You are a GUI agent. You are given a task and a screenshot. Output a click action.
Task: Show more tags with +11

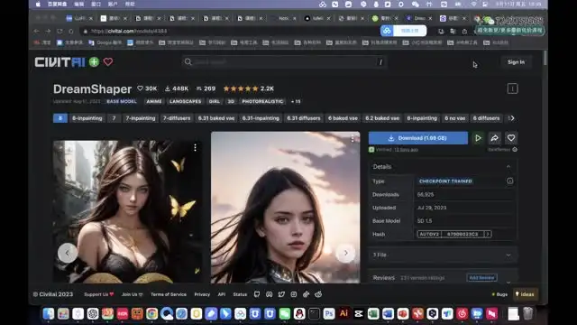tap(296, 101)
